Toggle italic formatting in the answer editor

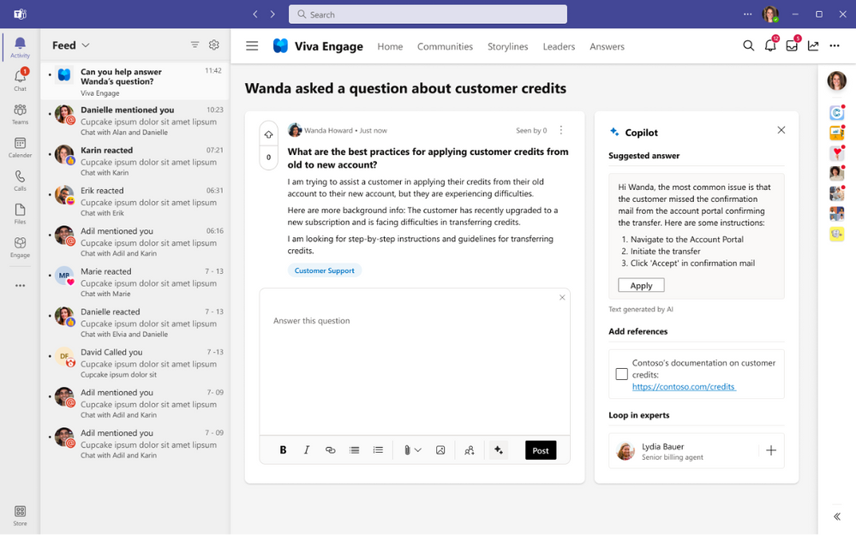pyautogui.click(x=307, y=450)
